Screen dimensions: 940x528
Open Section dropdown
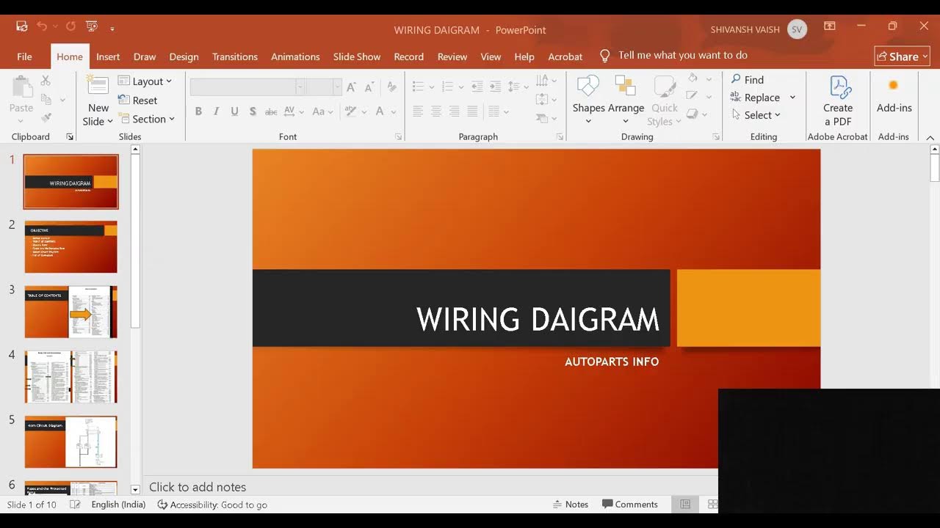click(x=146, y=119)
